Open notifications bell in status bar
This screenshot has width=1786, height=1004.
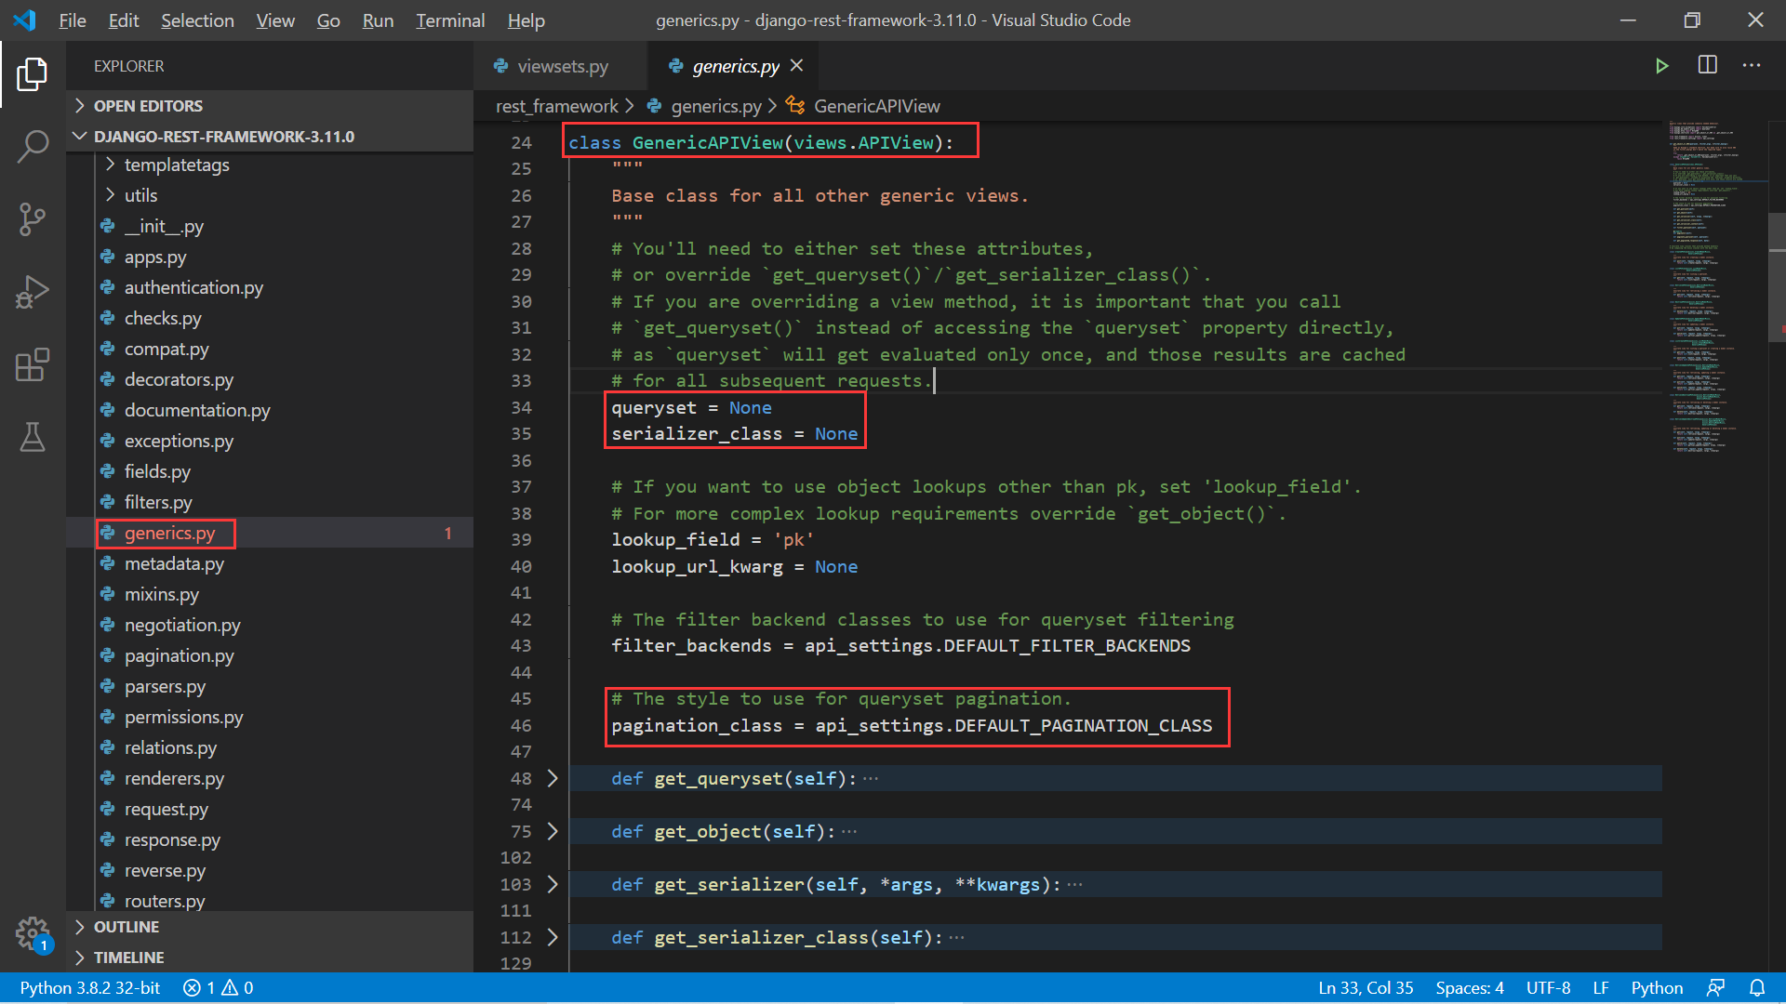1757,988
